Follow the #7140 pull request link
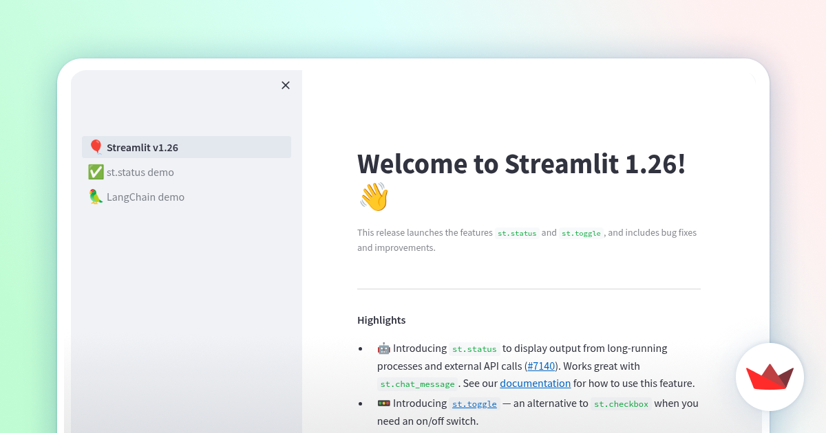The width and height of the screenshot is (826, 433). (541, 366)
